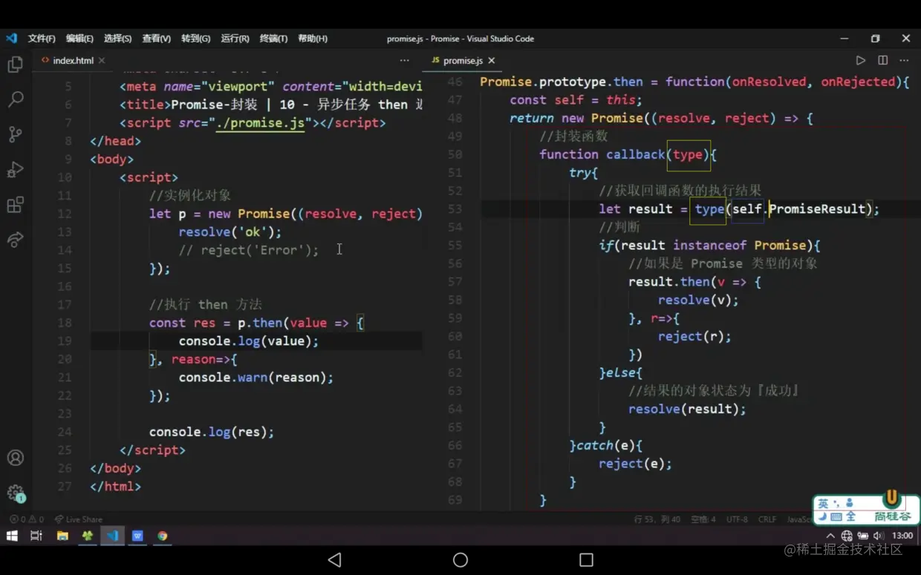Screen dimensions: 921x575
Task: Show hidden system tray icons
Action: click(x=830, y=536)
